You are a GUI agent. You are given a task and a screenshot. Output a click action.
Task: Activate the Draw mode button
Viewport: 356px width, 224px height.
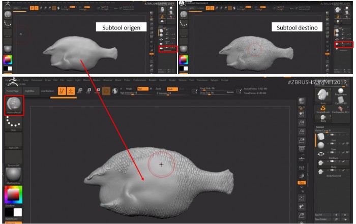[70, 91]
